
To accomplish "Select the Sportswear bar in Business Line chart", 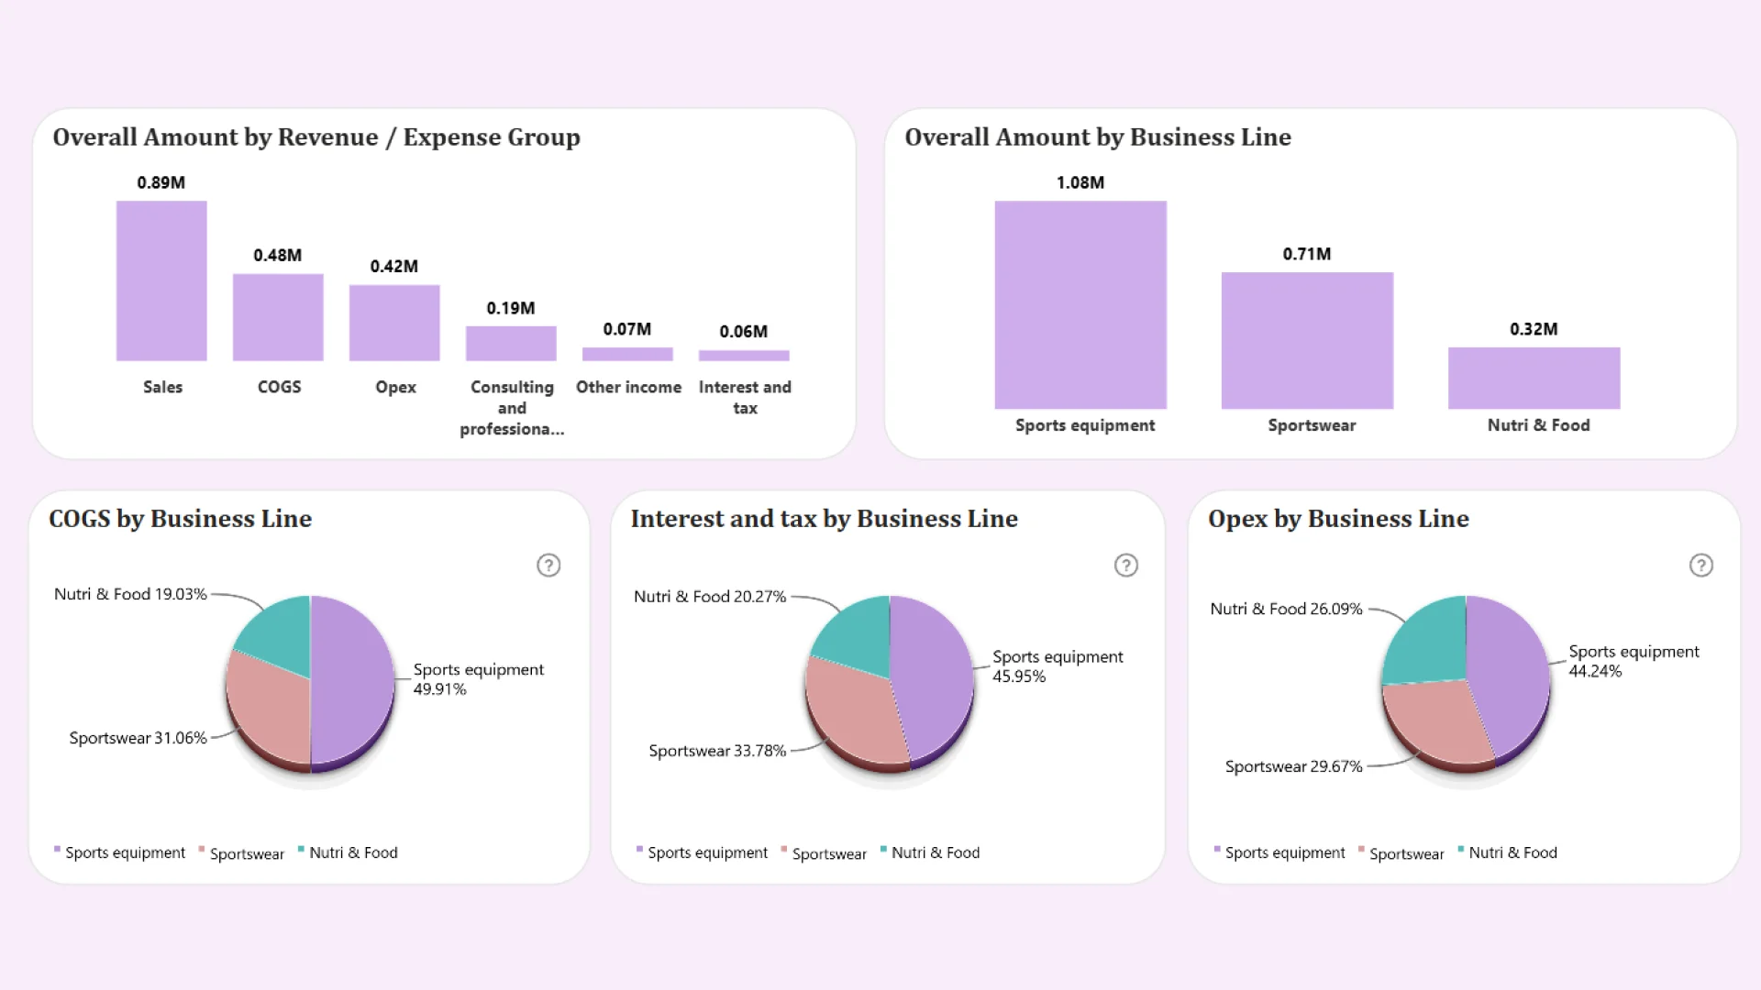I will (x=1307, y=340).
